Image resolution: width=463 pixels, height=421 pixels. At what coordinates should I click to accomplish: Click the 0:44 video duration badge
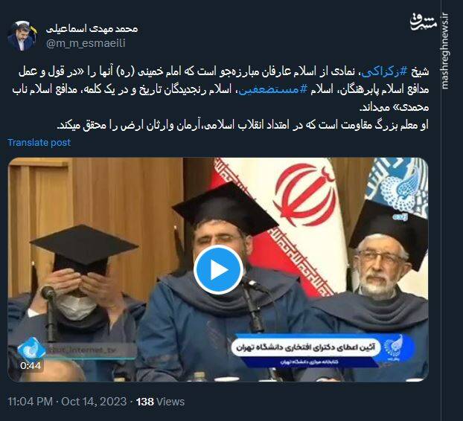click(31, 365)
